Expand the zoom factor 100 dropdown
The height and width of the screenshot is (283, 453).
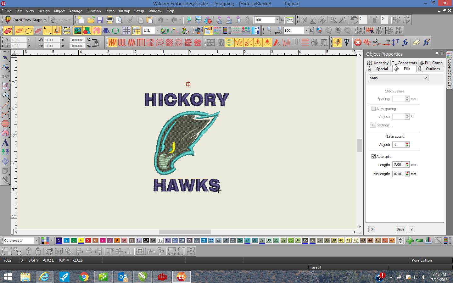(x=306, y=31)
